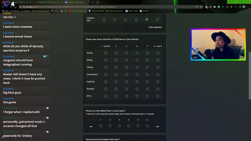Rate NPCs as 5
251x141 pixels.
pos(147,96)
